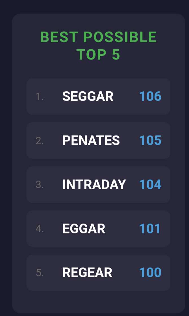Image resolution: width=189 pixels, height=316 pixels.
Task: Click rank number 4 label
Action: (40, 229)
